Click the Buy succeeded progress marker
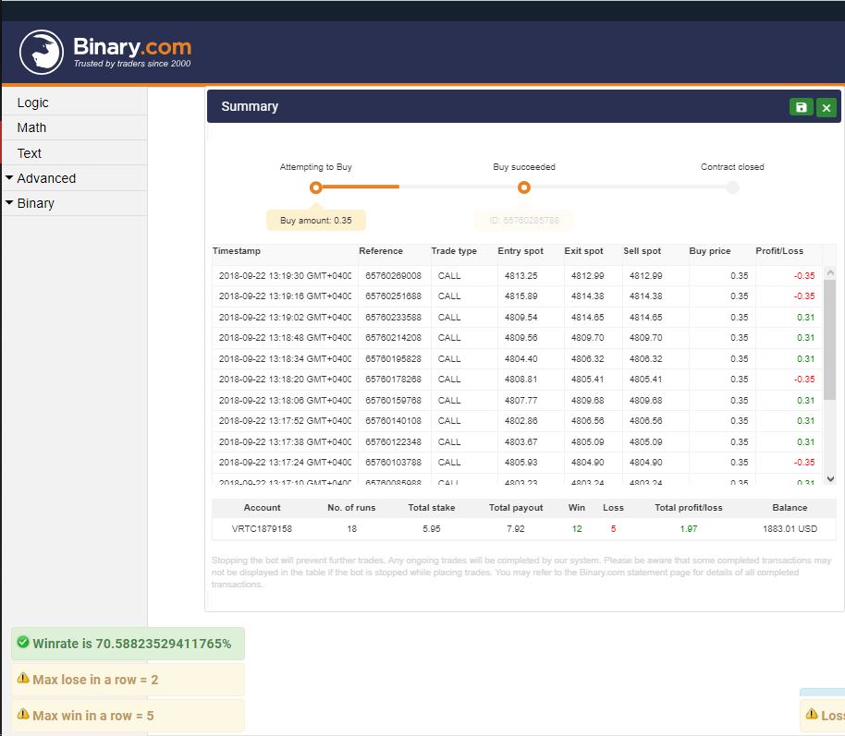This screenshot has width=845, height=736. tap(524, 187)
